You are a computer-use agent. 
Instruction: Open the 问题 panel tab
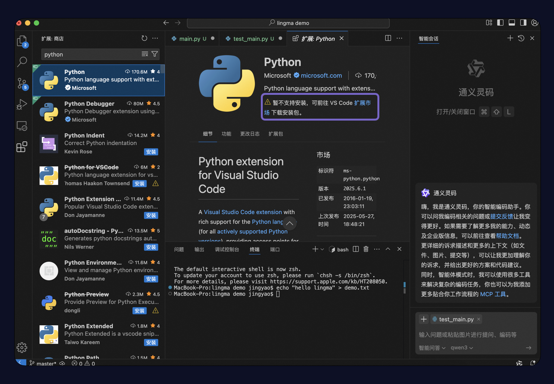(179, 250)
